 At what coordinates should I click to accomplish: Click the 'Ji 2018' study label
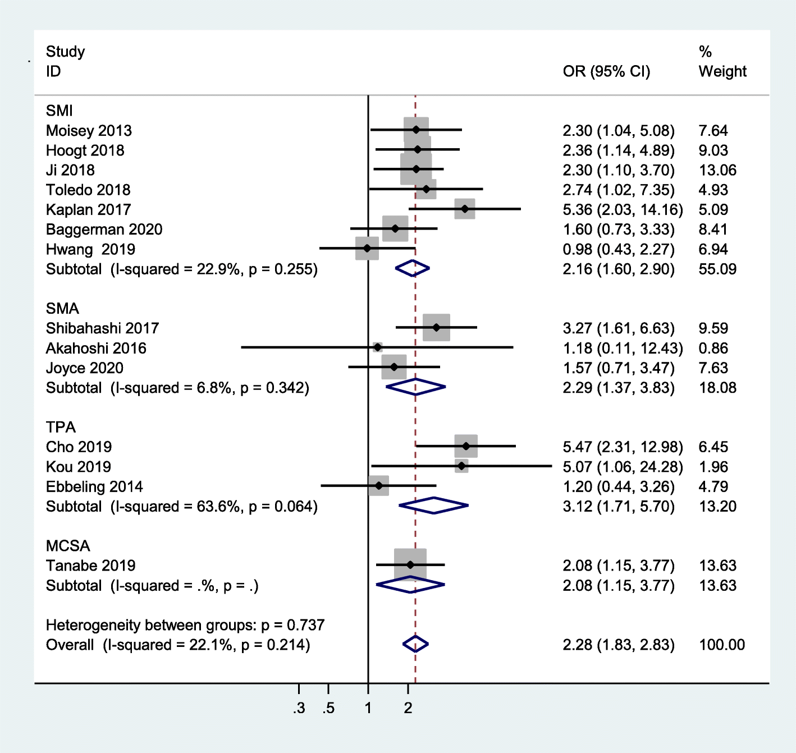pyautogui.click(x=70, y=170)
